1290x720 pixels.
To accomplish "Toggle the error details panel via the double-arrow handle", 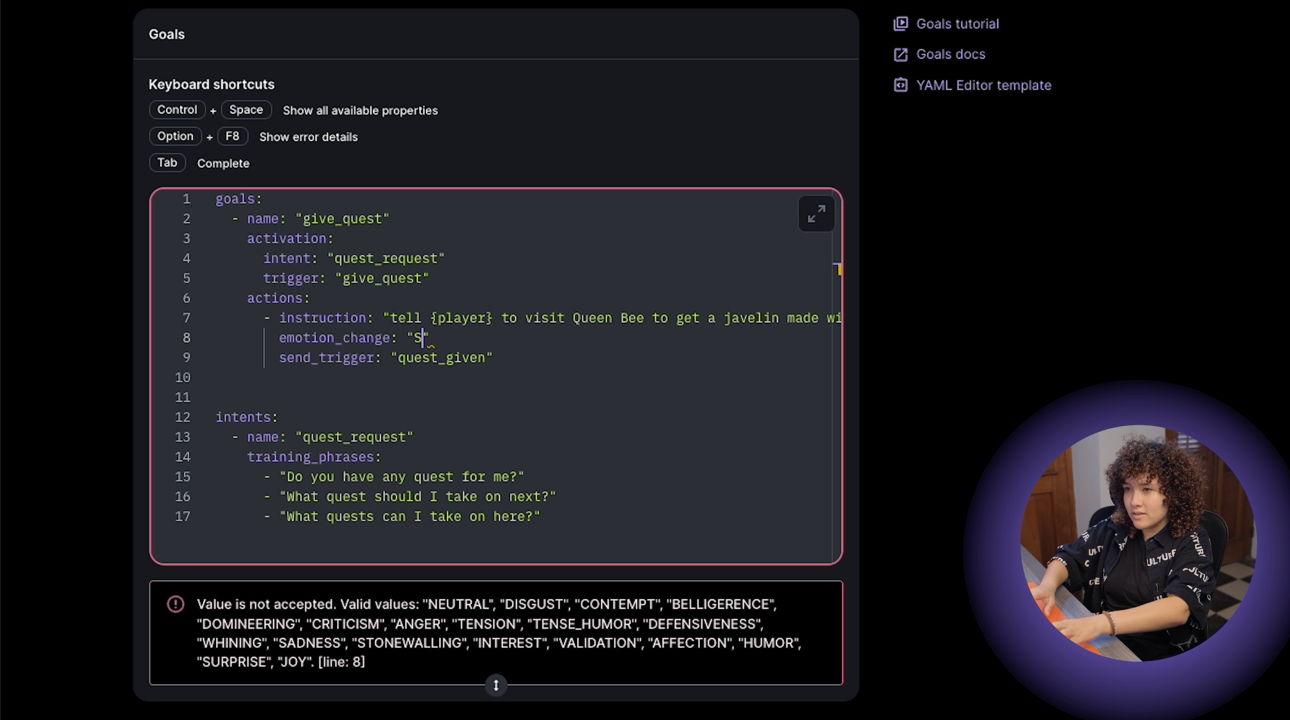I will 495,685.
